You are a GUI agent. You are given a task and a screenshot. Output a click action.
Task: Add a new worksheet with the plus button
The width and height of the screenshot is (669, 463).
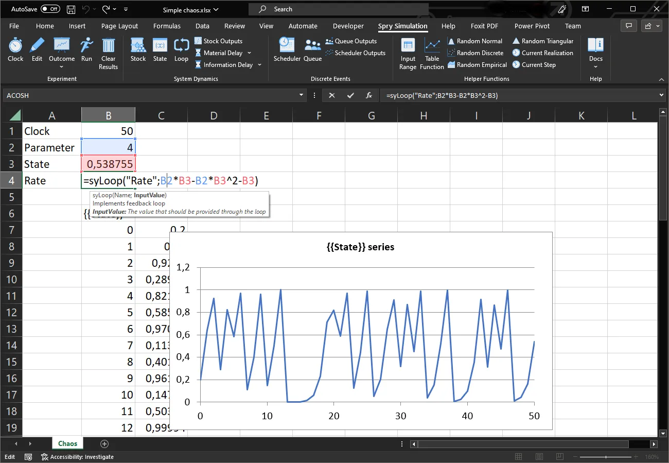pyautogui.click(x=104, y=443)
